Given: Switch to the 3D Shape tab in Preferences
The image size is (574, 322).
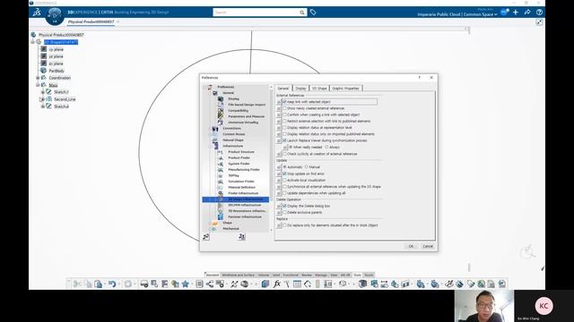Looking at the screenshot, I should [x=319, y=89].
